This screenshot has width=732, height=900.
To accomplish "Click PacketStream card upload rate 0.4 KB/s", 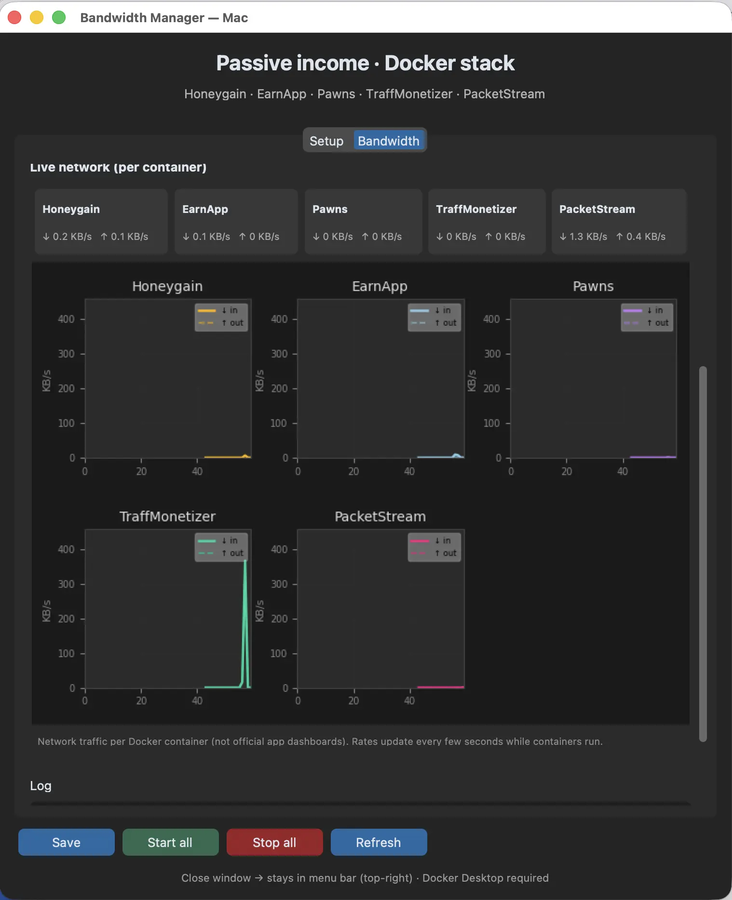I will pyautogui.click(x=641, y=237).
